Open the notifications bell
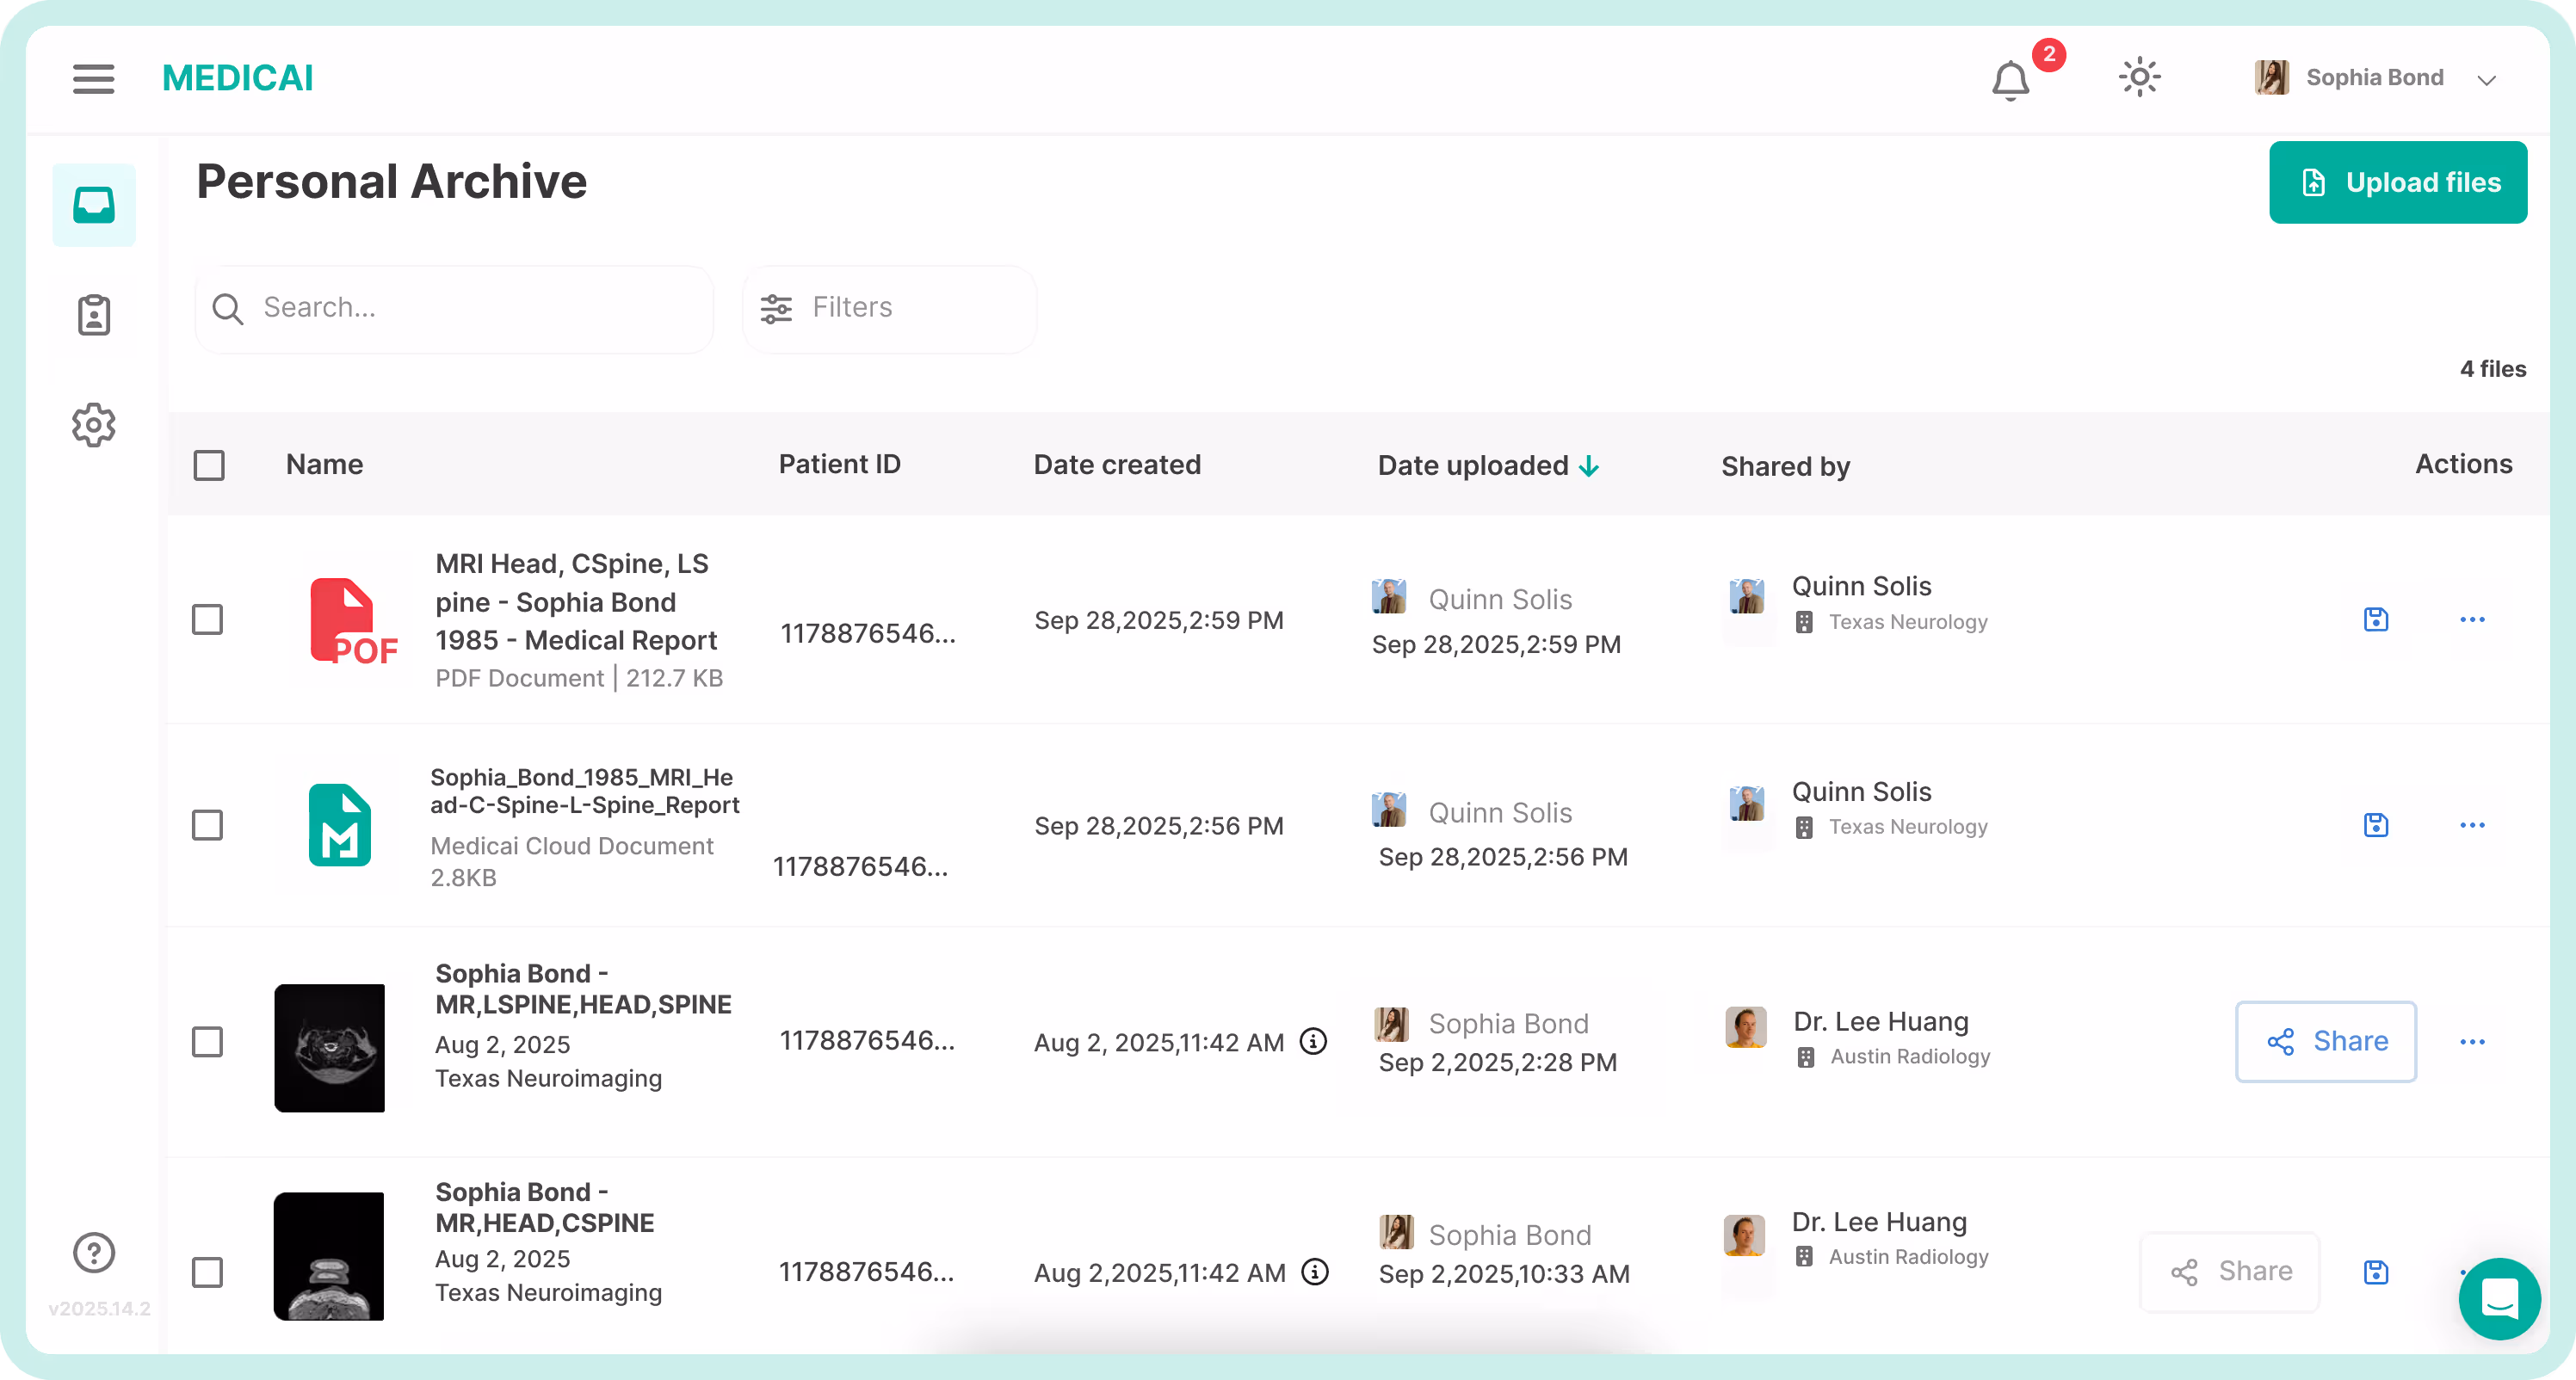Viewport: 2576px width, 1380px height. click(x=2010, y=80)
